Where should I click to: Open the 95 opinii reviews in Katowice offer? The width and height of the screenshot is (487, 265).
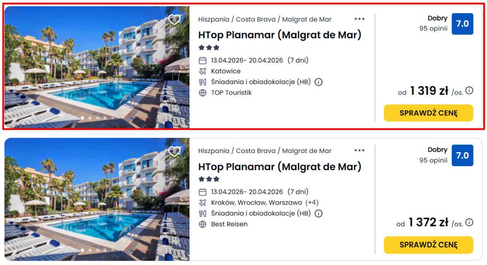pyautogui.click(x=433, y=29)
